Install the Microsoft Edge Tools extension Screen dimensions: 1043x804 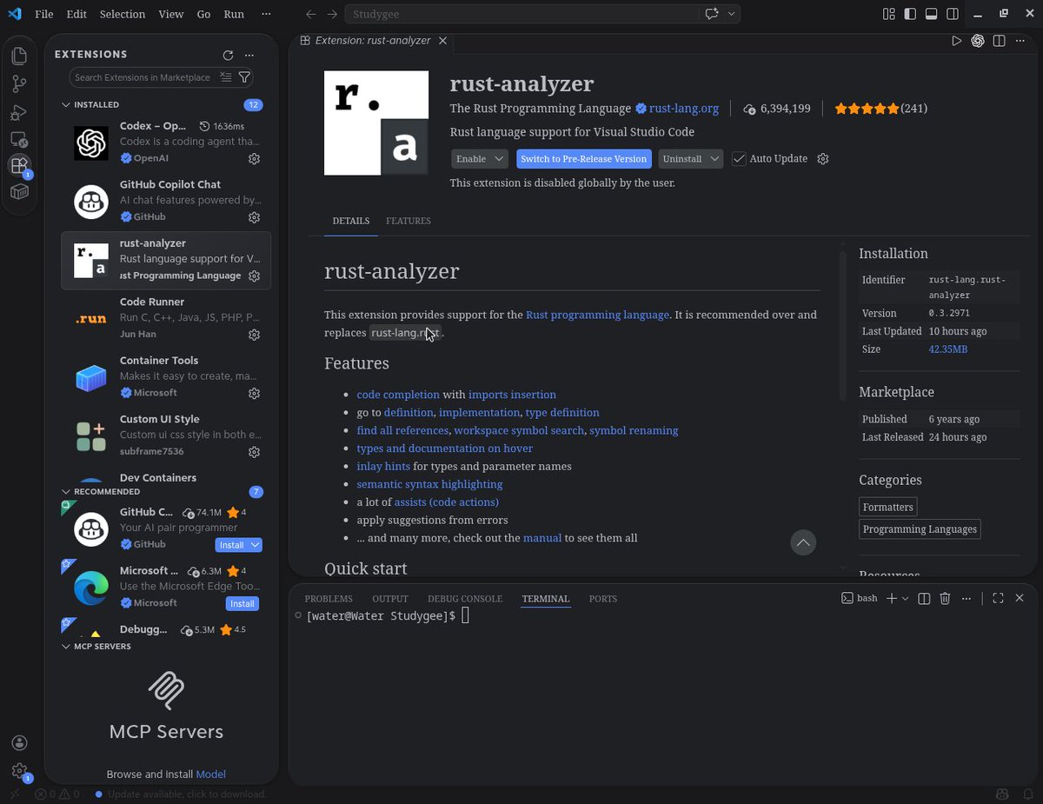(242, 603)
